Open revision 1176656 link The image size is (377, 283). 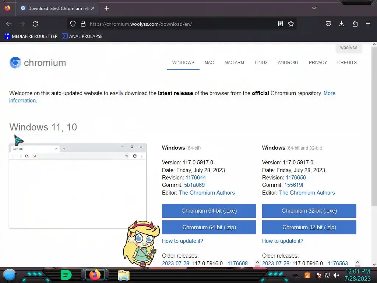tap(296, 178)
